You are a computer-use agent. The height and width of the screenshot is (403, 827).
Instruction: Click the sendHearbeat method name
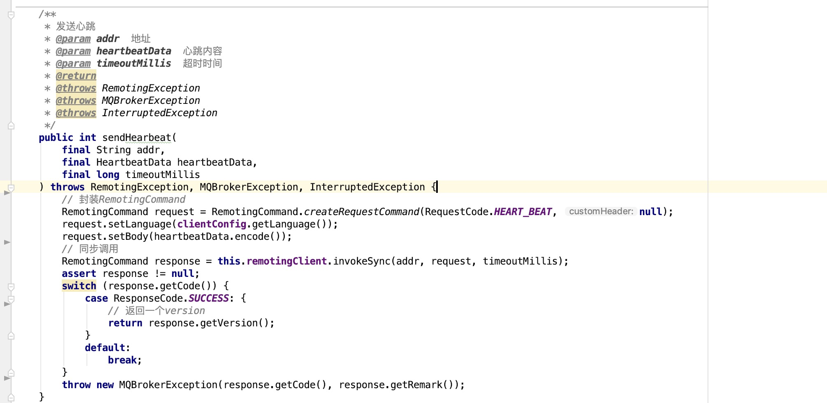tap(136, 138)
